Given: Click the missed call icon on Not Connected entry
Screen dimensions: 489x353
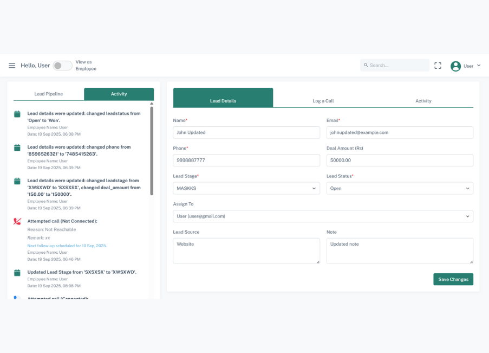Looking at the screenshot, I should pos(16,222).
